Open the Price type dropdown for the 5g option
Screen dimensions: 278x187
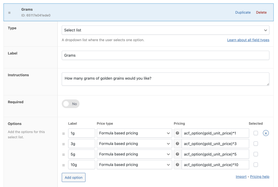134,154
